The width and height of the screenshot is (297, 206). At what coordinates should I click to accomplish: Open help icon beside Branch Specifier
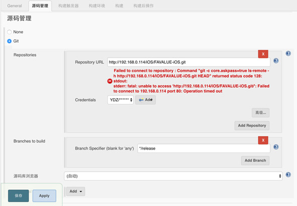[276, 147]
